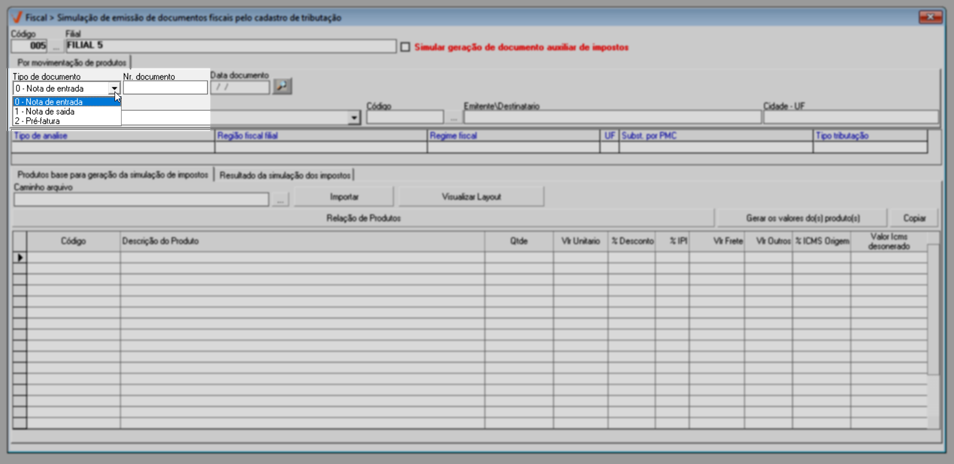Click the 'Descrição do Produto' column header
This screenshot has height=464, width=954.
click(x=303, y=241)
